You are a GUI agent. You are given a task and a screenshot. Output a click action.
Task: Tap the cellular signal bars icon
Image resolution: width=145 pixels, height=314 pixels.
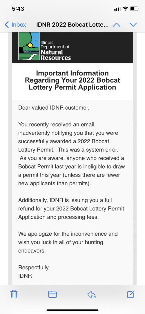tap(117, 9)
